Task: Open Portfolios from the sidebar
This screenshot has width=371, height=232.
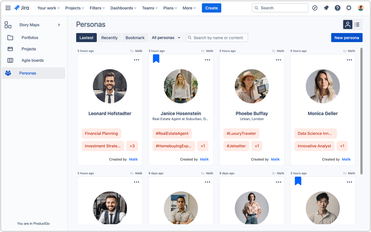Action: (30, 37)
